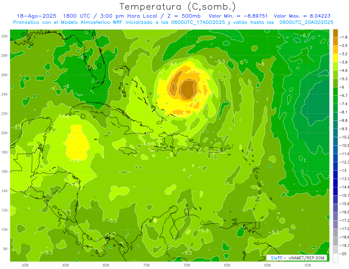Click the brown warm-core center of the hurricane
The width and height of the screenshot is (349, 269).
(188, 89)
